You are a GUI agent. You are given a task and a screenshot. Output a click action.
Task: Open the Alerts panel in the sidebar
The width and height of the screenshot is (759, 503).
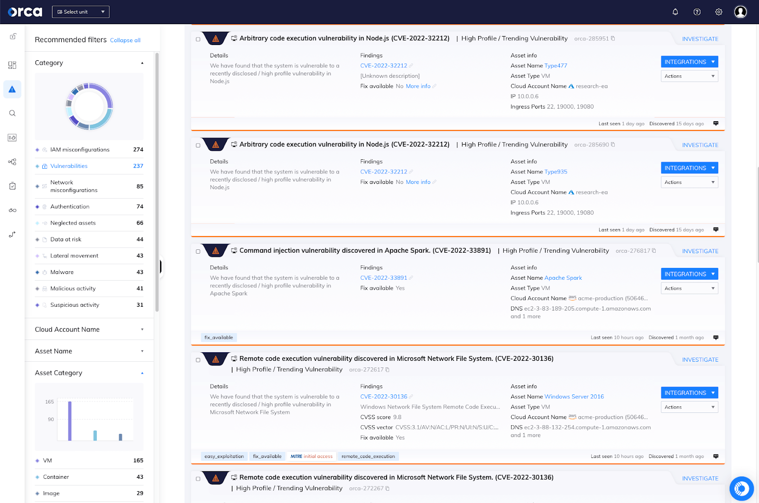12,89
